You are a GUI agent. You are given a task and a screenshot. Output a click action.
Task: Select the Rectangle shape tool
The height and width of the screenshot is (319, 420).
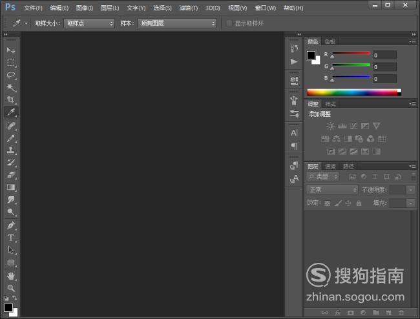(x=11, y=263)
